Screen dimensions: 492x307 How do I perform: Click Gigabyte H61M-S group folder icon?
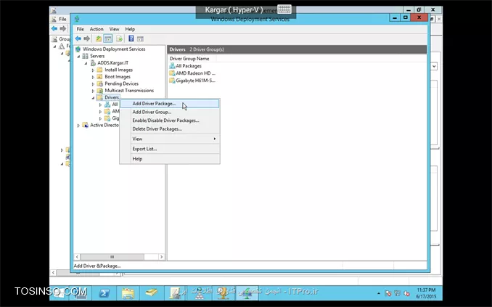172,81
